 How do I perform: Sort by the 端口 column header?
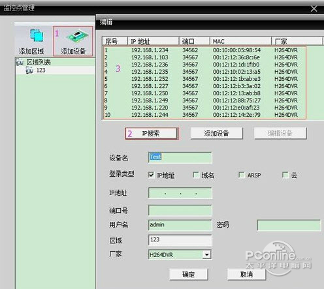tap(194, 41)
